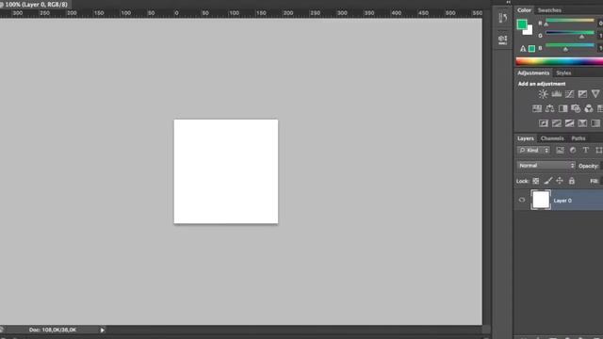Open status bar info arrow menu
The image size is (603, 339).
click(103, 331)
